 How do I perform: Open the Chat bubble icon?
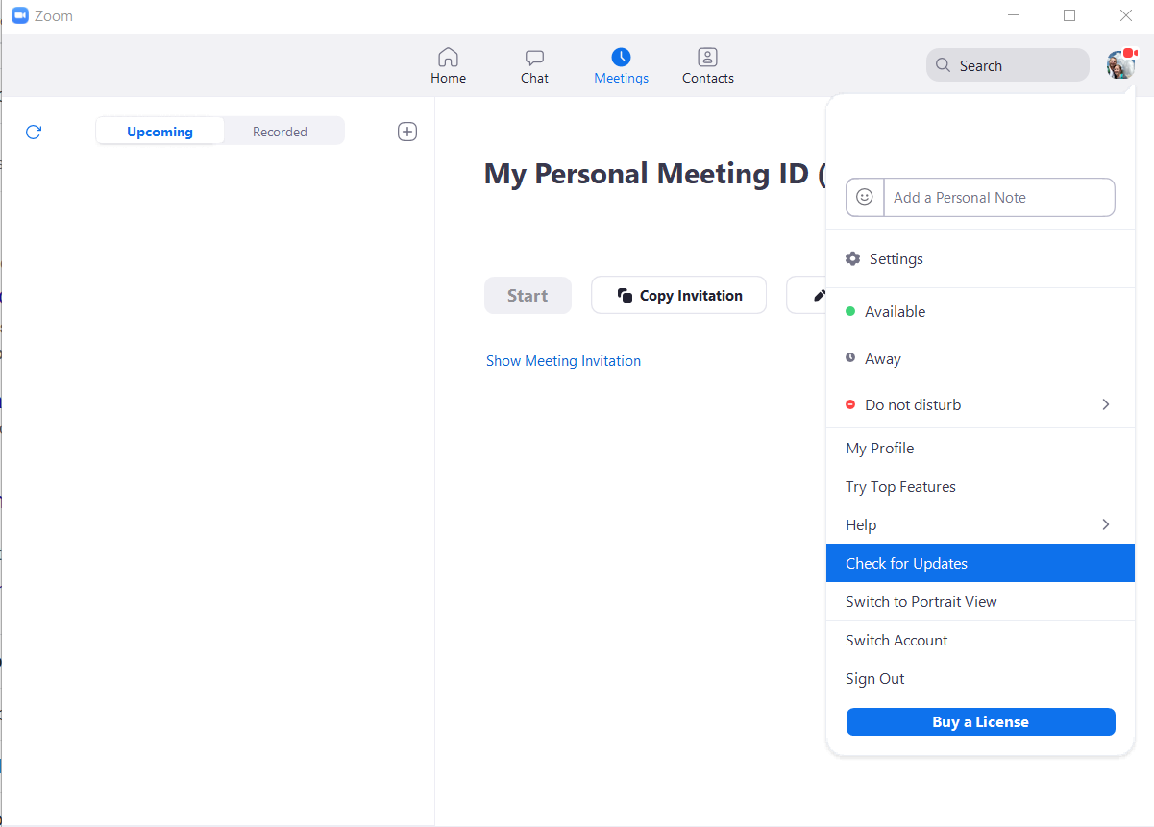[x=534, y=57]
